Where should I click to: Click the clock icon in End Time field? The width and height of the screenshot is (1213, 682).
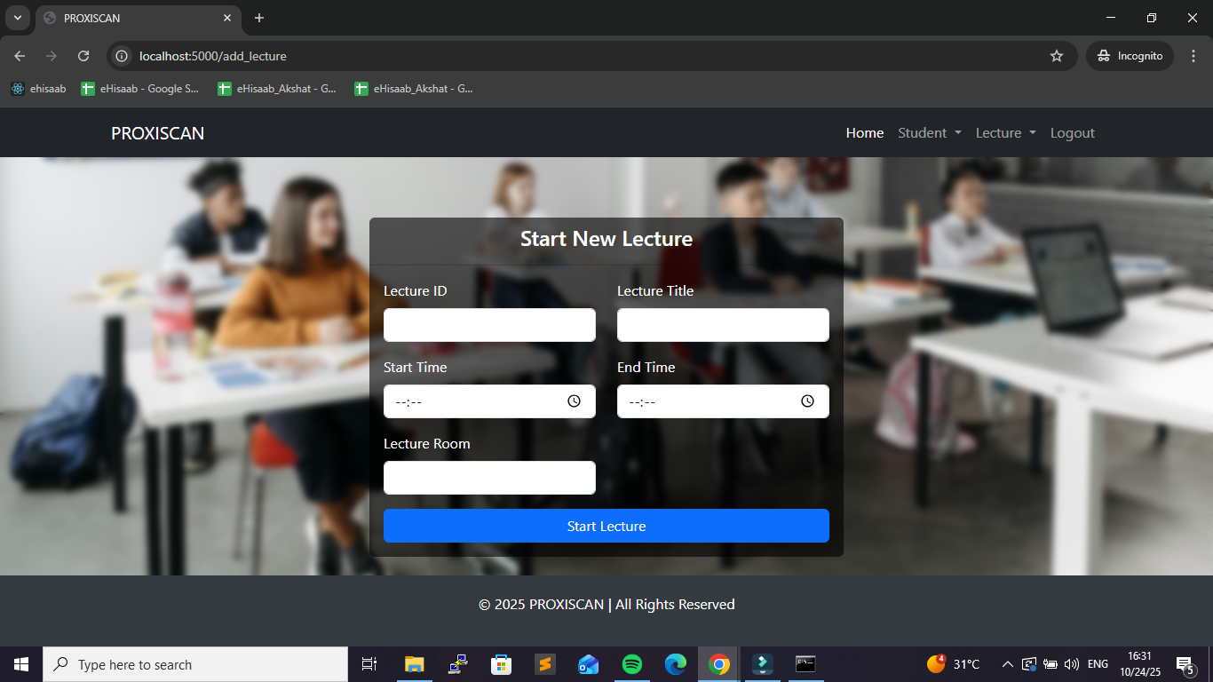[807, 401]
